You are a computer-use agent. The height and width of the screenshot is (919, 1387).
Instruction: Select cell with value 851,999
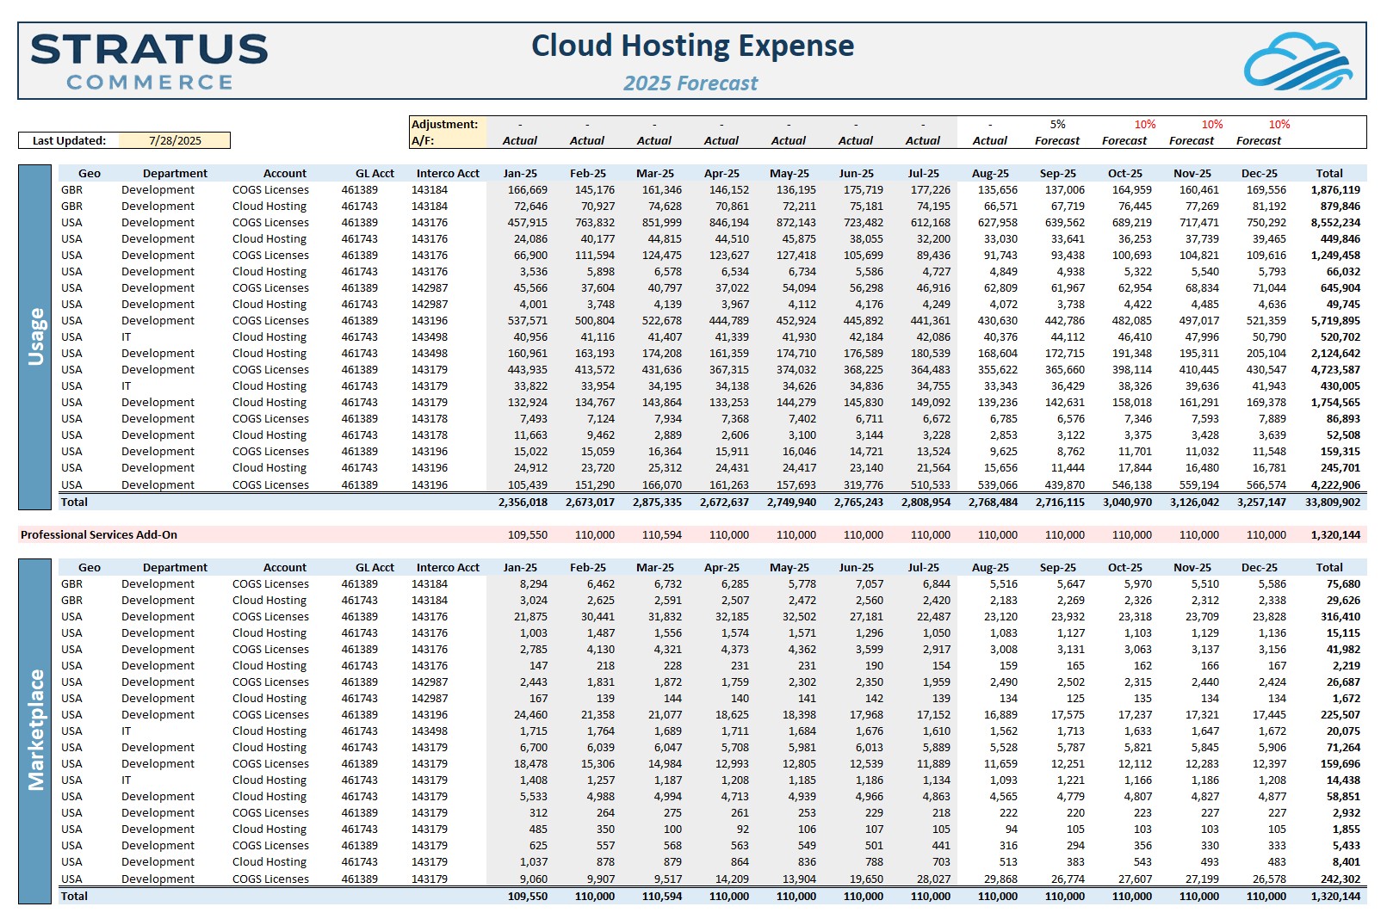(661, 222)
